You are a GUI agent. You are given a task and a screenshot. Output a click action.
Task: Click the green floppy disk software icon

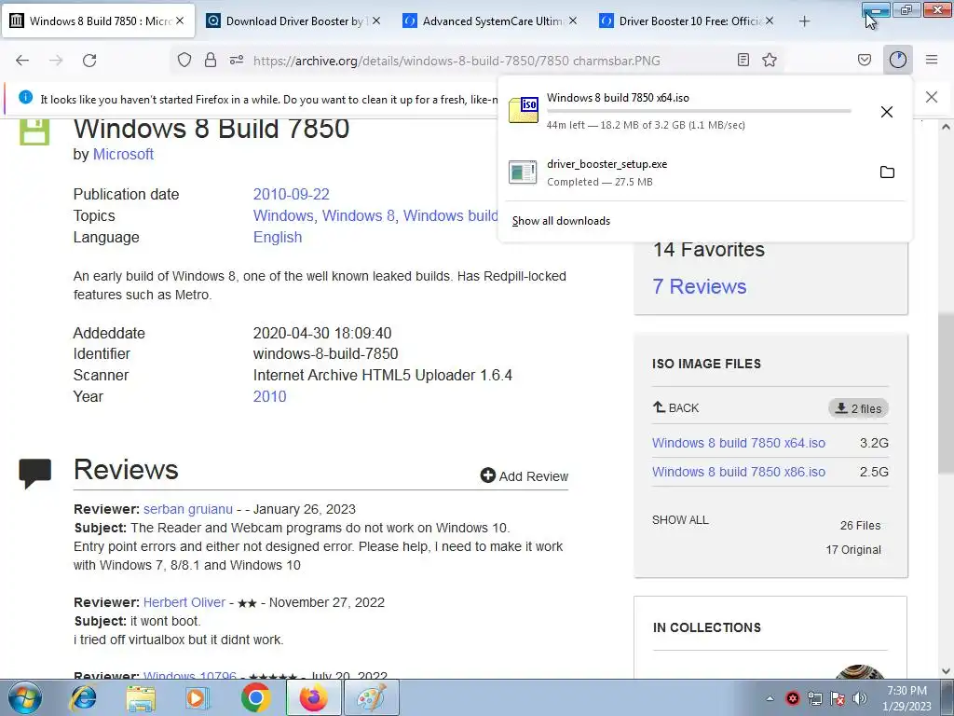[x=34, y=131]
